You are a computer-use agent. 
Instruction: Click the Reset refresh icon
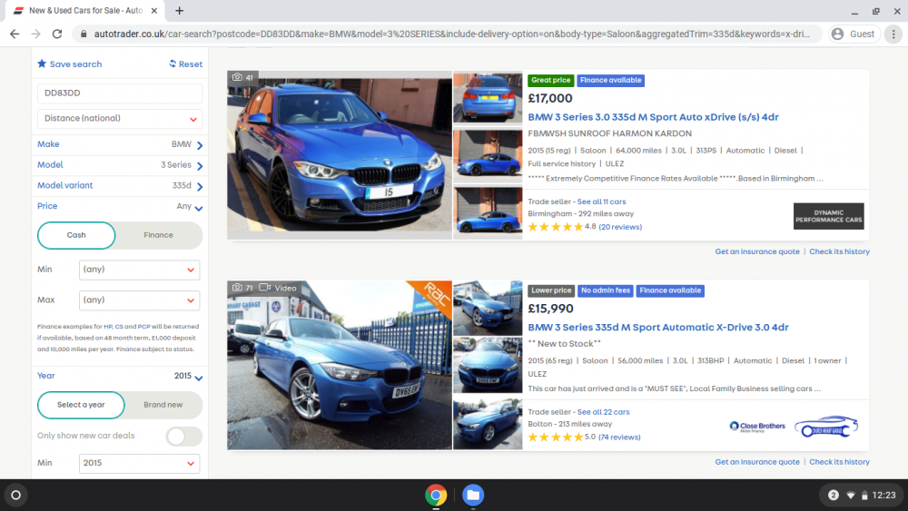click(x=173, y=64)
